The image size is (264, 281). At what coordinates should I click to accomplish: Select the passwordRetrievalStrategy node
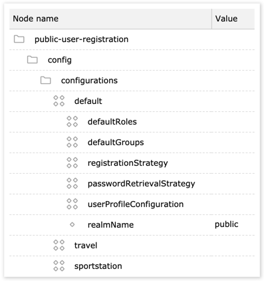point(142,184)
